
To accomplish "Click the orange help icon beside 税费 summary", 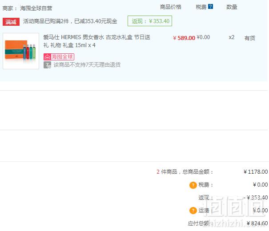I will [x=193, y=185].
